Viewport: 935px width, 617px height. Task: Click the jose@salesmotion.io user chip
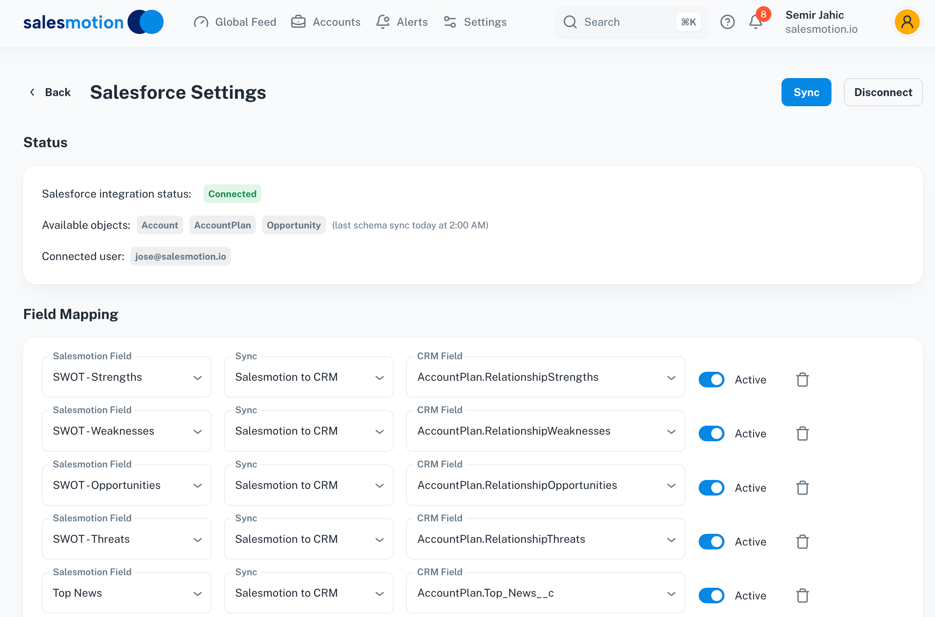click(x=180, y=256)
